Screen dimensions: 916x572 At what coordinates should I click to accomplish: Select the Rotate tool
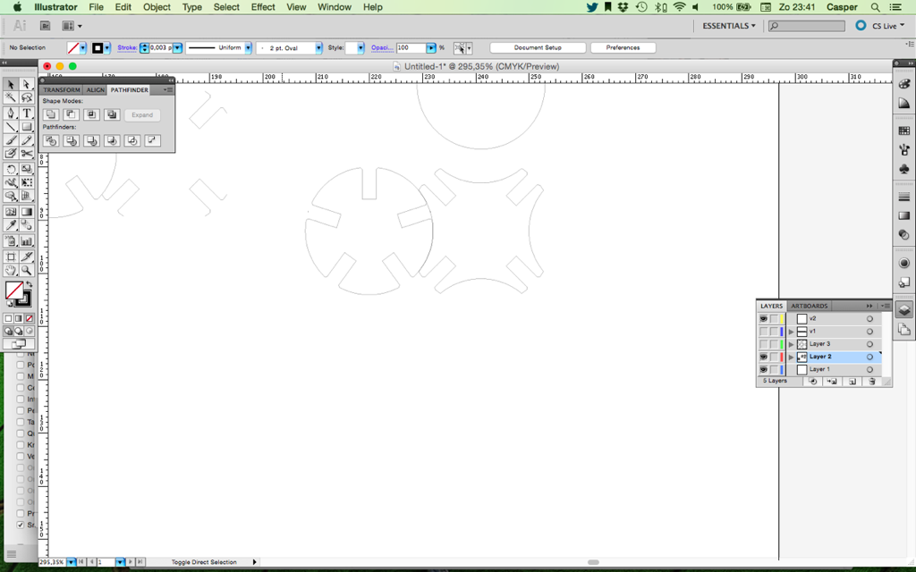pyautogui.click(x=11, y=169)
